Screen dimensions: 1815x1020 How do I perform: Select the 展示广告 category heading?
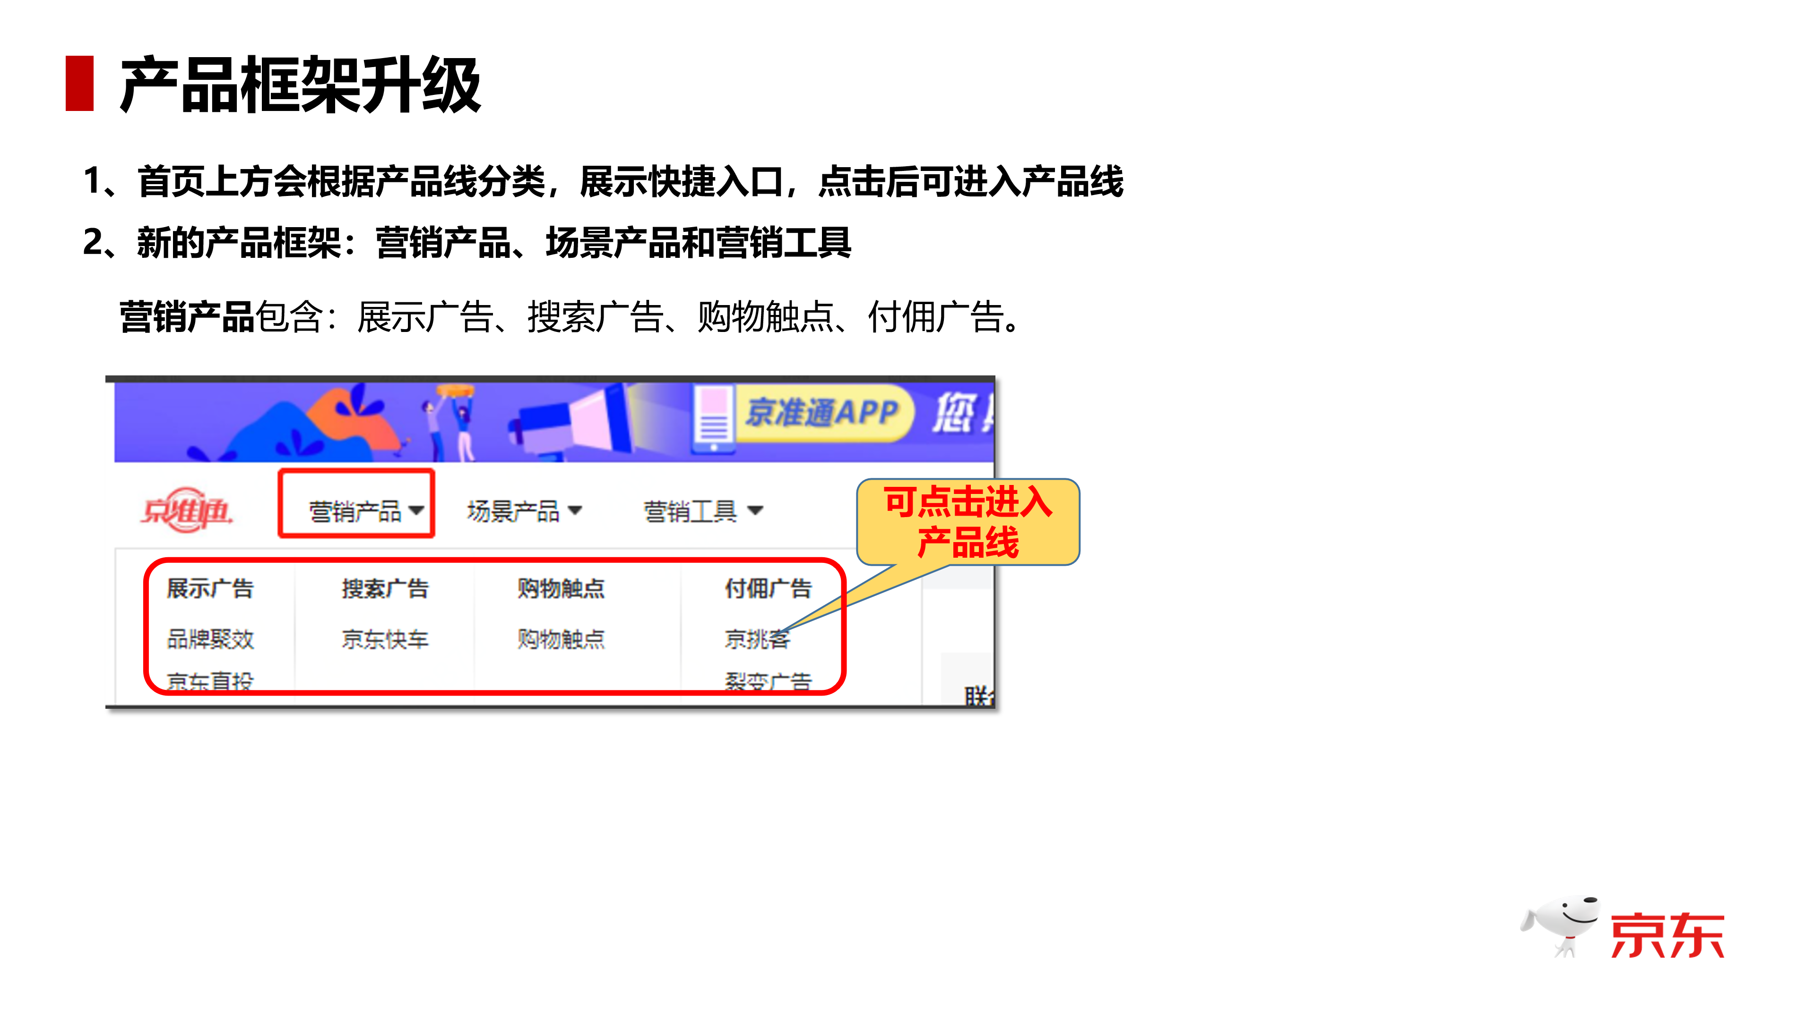210,588
